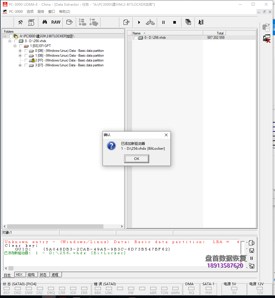Switch to the 日志 tab
This screenshot has height=298, width=275.
[8, 275]
